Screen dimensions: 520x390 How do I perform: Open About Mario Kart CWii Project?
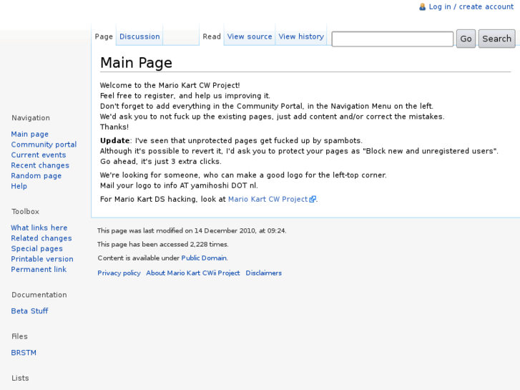[x=193, y=273]
